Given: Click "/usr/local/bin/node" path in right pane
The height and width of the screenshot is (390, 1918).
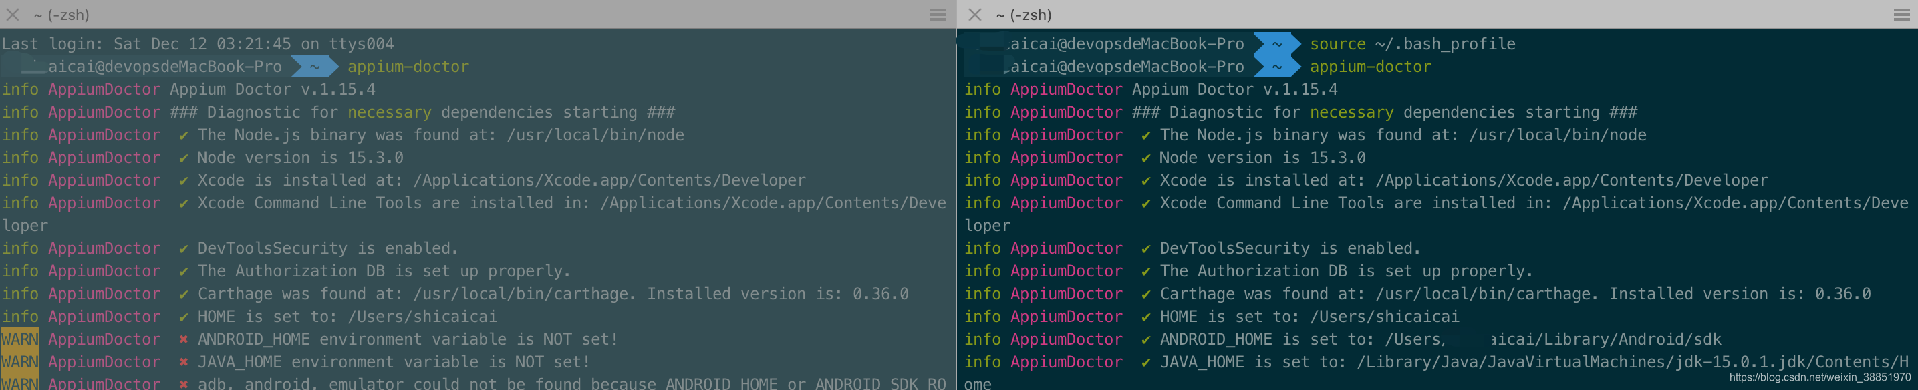Looking at the screenshot, I should pos(1558,135).
